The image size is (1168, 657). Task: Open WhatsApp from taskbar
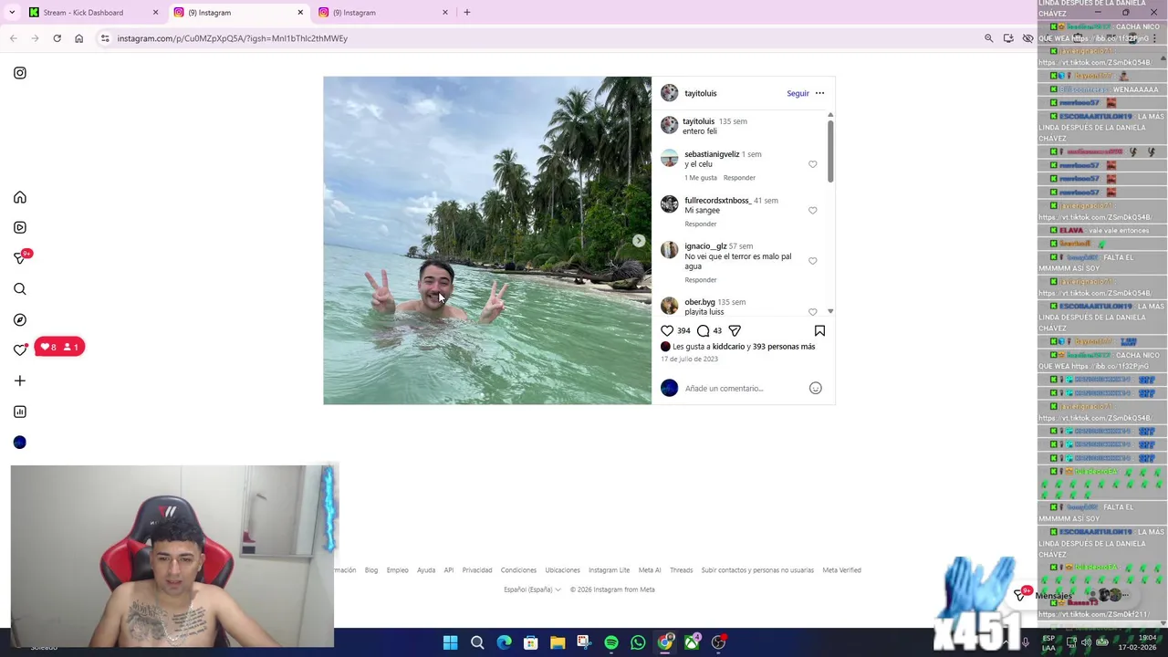coord(638,642)
